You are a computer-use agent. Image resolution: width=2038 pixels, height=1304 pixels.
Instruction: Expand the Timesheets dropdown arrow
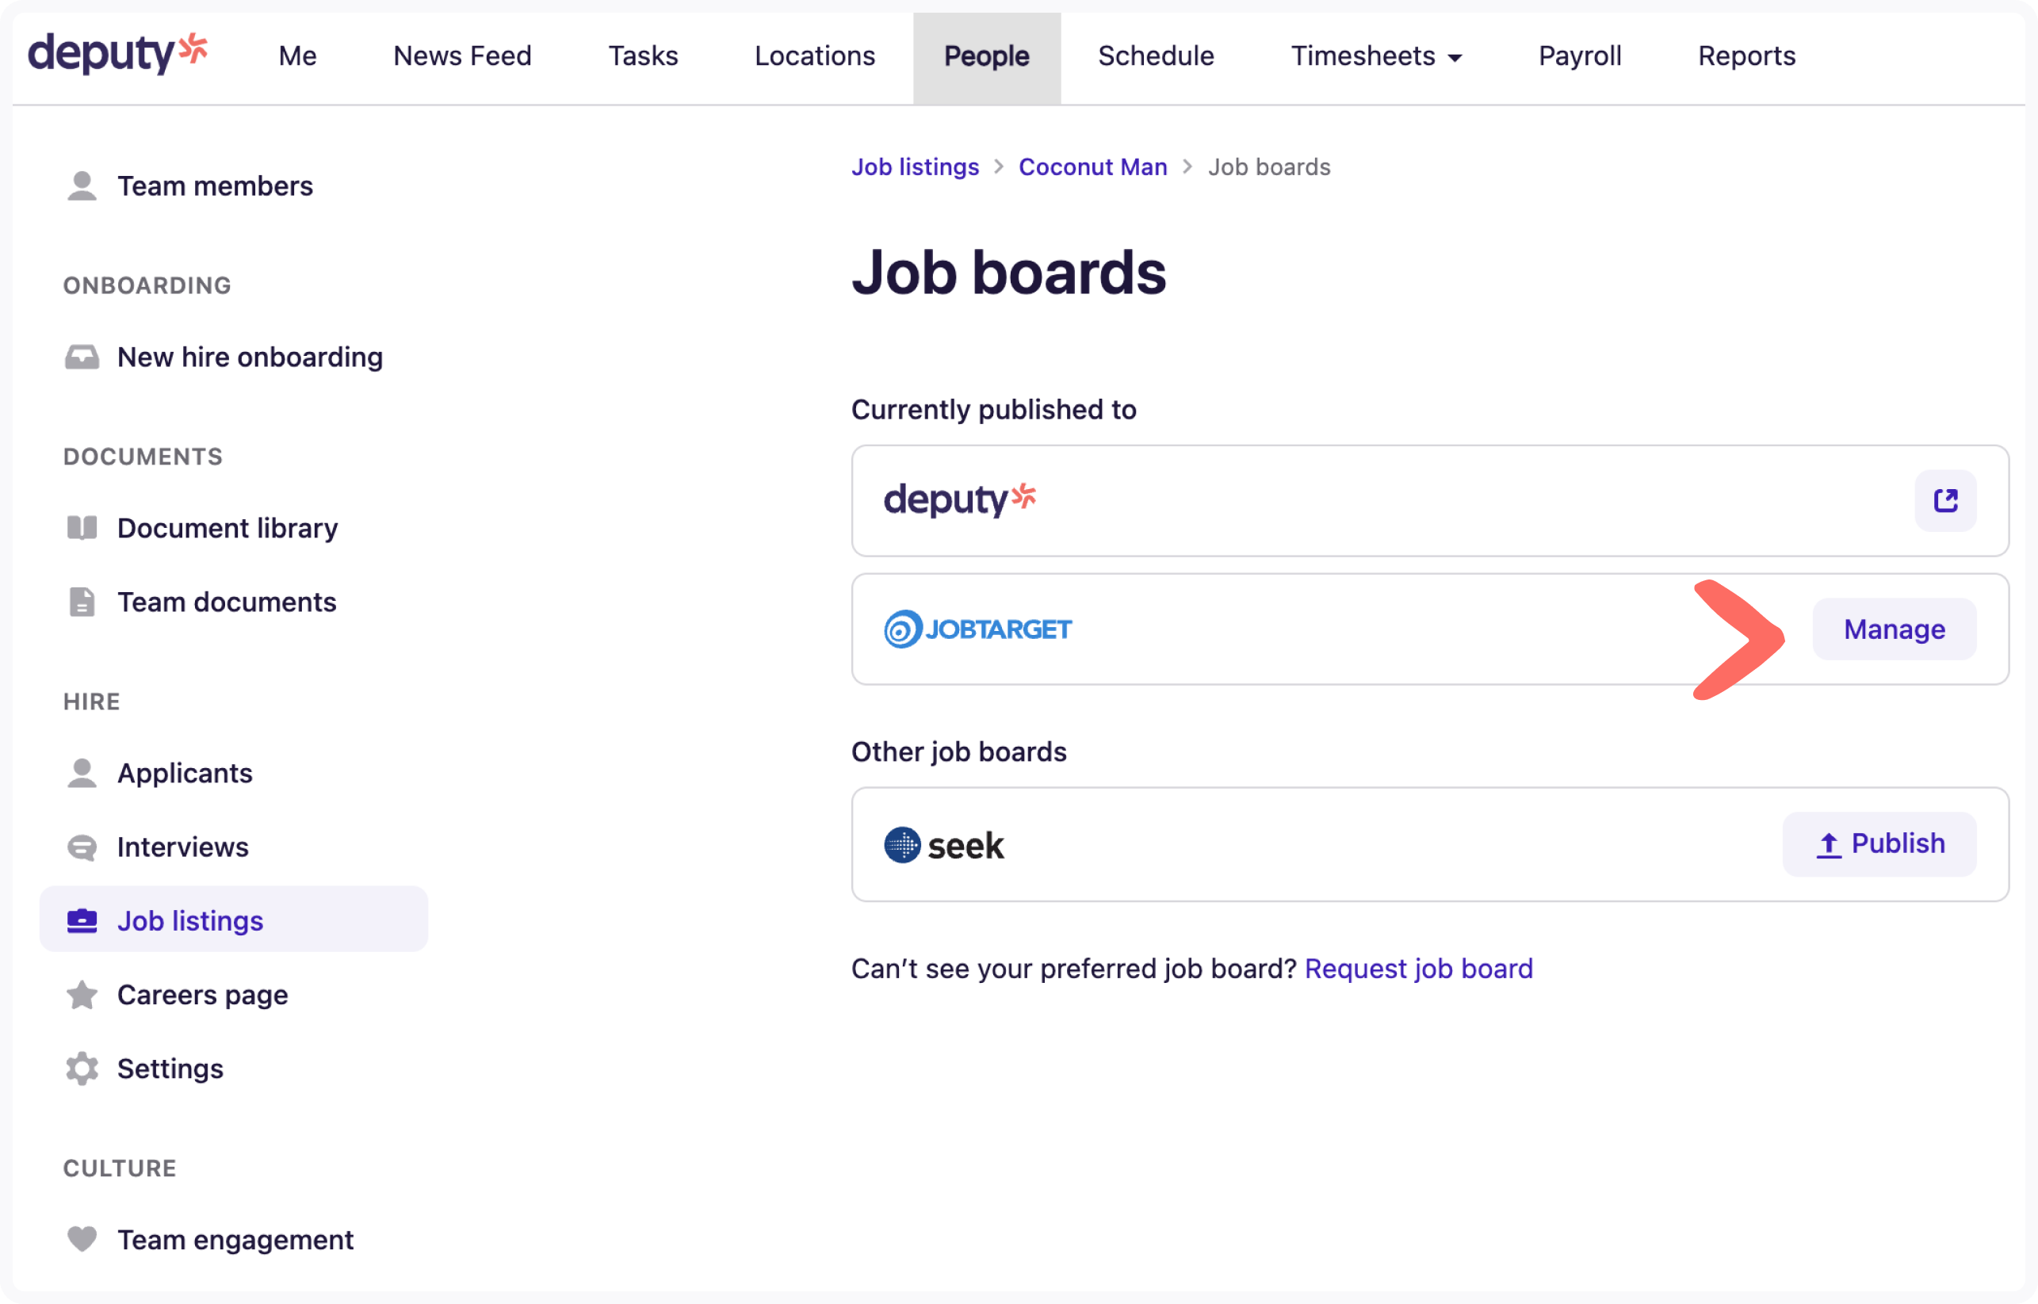1455,58
